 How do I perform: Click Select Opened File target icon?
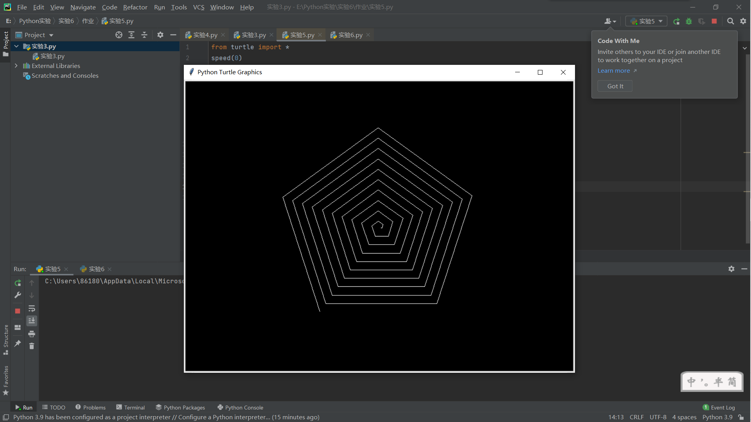[x=119, y=35]
